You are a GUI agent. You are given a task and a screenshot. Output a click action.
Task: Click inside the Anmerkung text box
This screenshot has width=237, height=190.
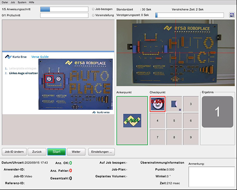(211, 176)
